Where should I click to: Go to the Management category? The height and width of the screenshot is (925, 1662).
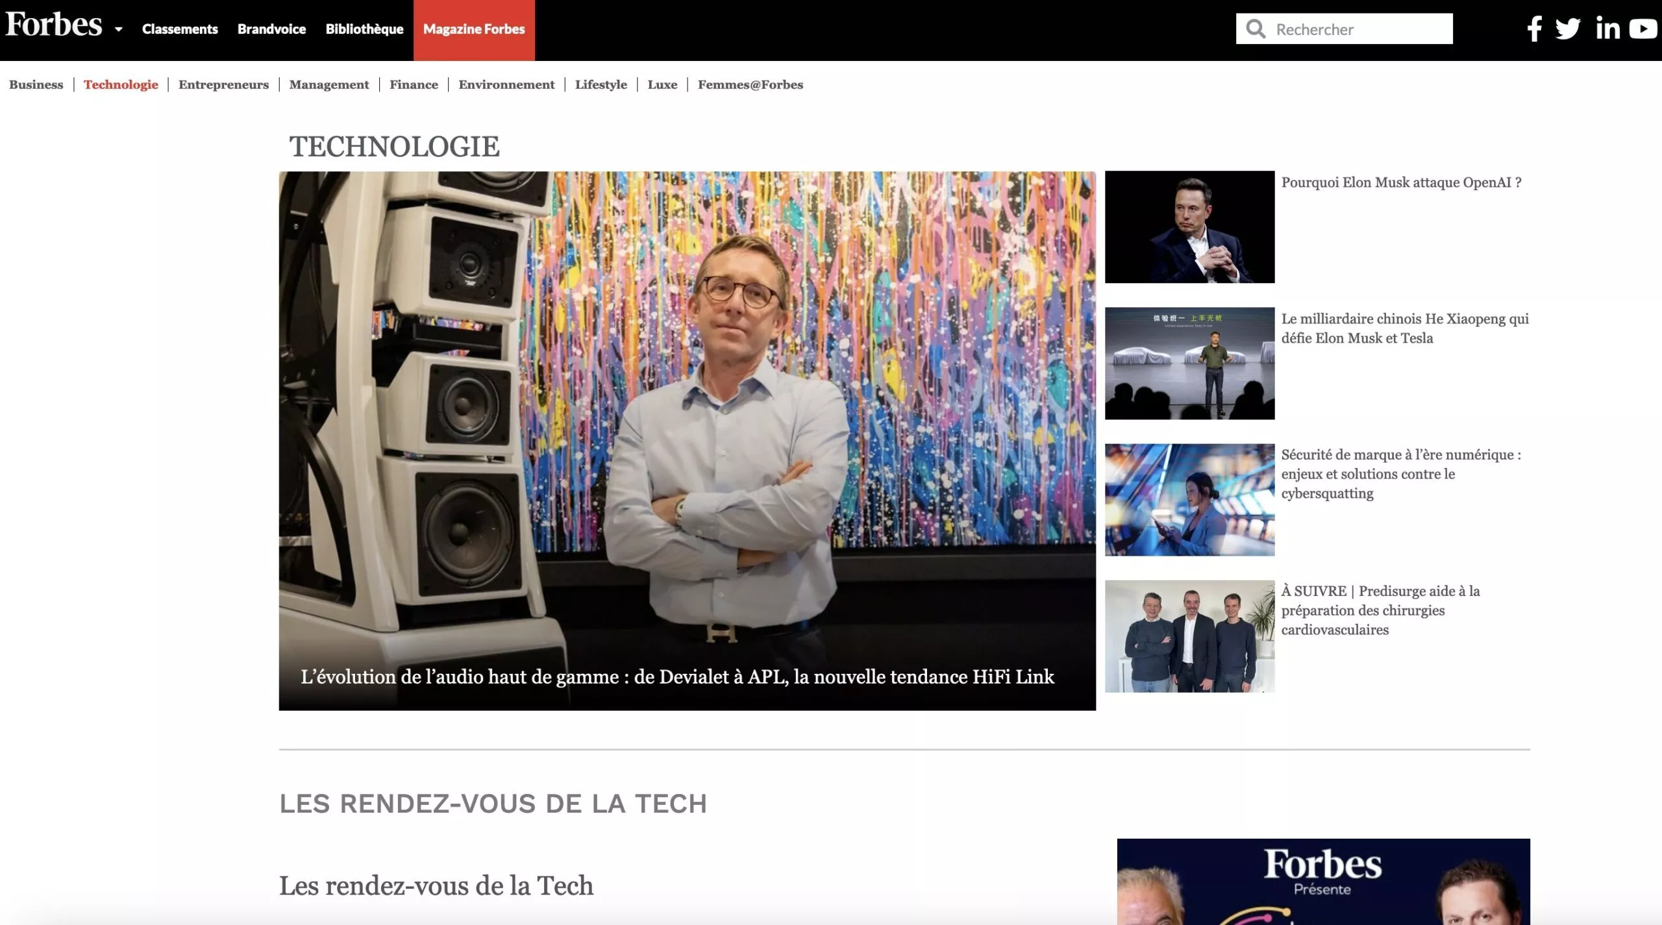coord(329,84)
